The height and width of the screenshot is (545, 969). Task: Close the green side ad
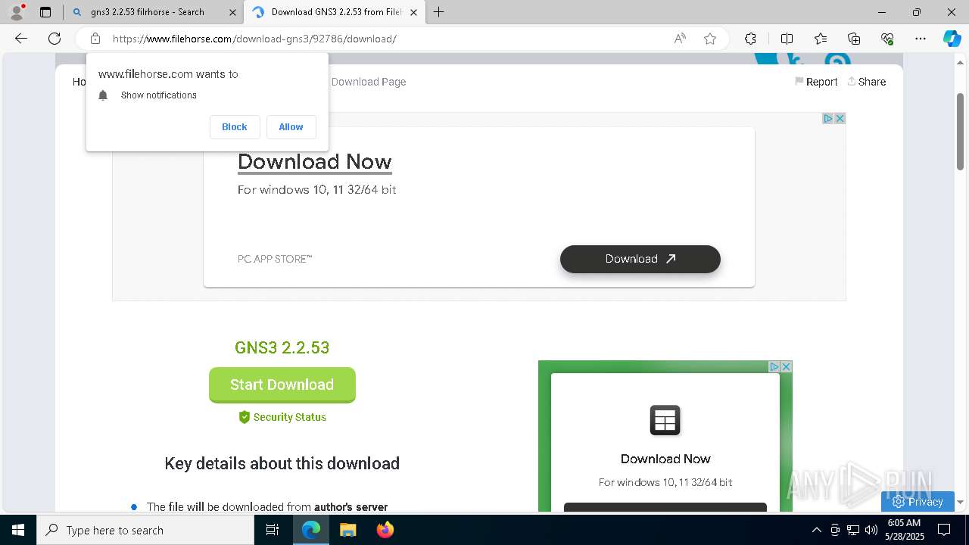point(786,366)
